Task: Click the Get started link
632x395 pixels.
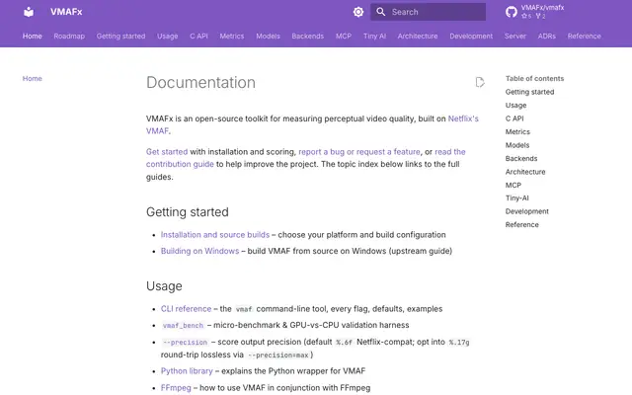Action: tap(167, 151)
